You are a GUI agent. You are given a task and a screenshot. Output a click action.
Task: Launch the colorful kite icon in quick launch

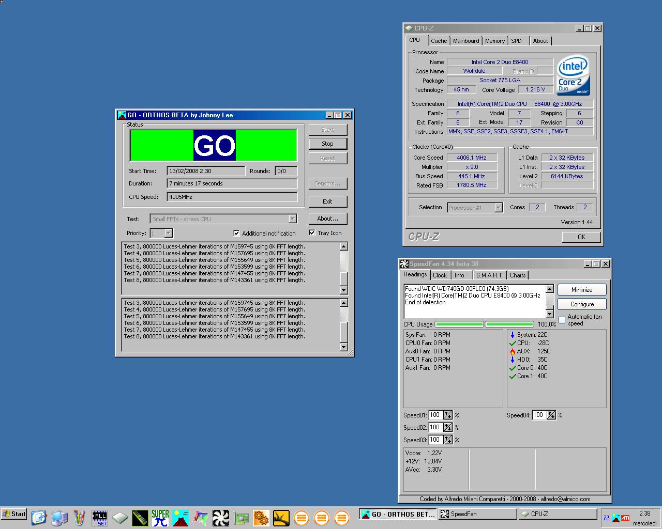tap(201, 518)
